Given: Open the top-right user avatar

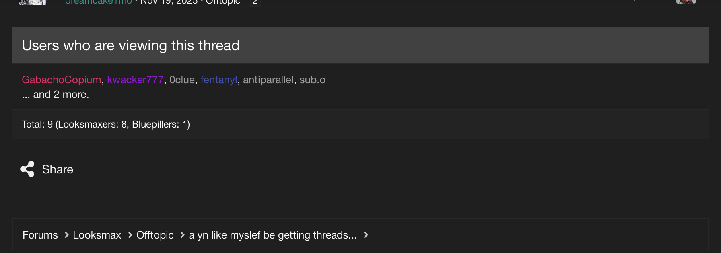Looking at the screenshot, I should tap(686, 2).
